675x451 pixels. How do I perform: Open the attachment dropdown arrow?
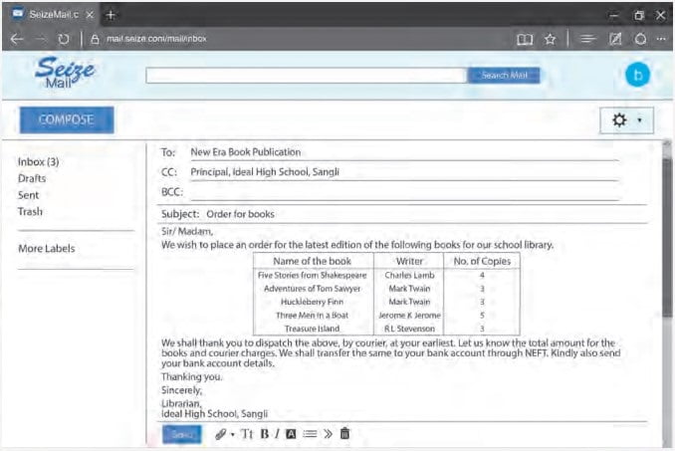233,435
